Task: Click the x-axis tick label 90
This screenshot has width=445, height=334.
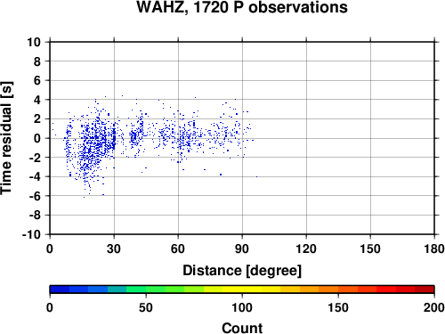Action: tap(242, 248)
